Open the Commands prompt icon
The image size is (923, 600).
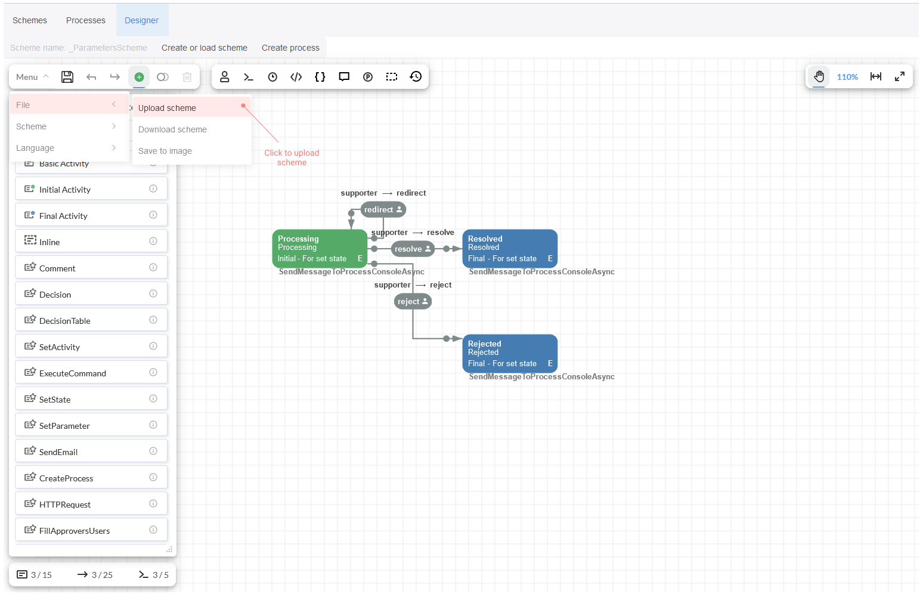click(x=249, y=77)
